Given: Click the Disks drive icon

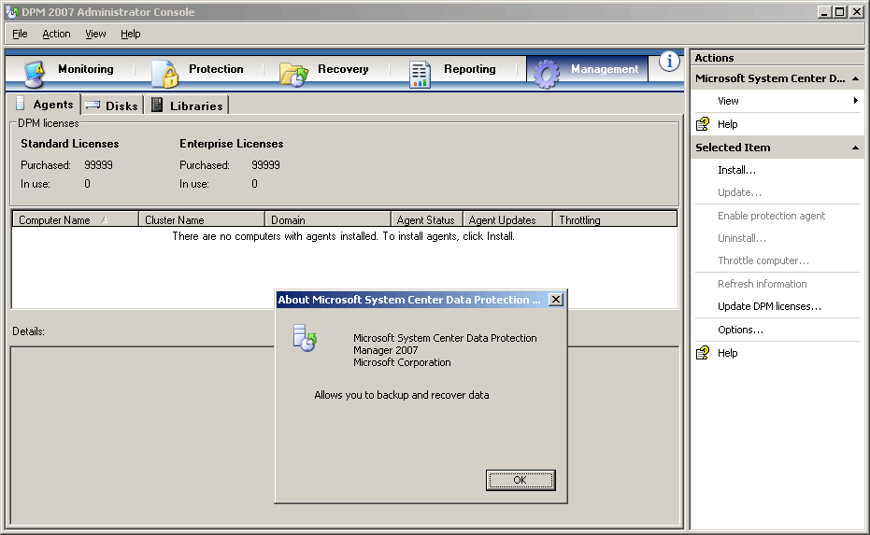Looking at the screenshot, I should 93,105.
